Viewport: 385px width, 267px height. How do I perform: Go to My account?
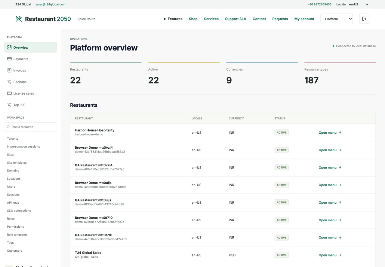pos(304,19)
